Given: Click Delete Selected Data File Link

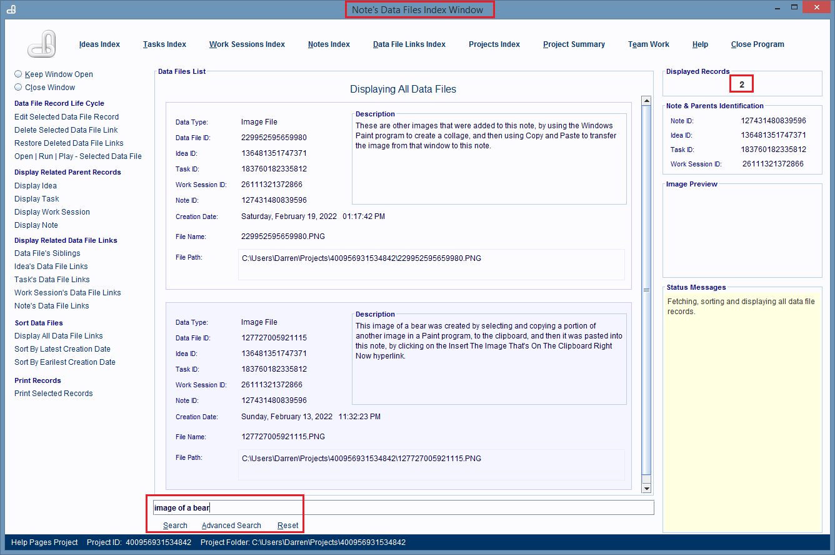Looking at the screenshot, I should [x=66, y=130].
